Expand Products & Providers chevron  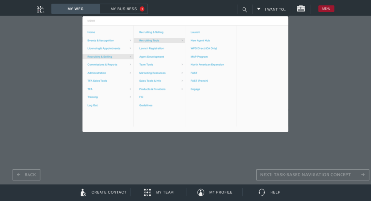(x=182, y=89)
